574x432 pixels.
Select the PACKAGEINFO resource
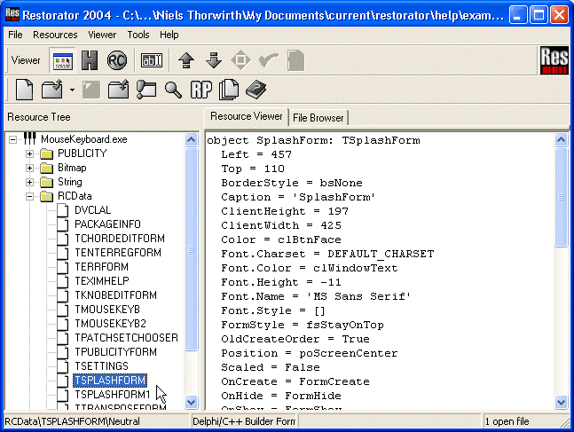(107, 224)
